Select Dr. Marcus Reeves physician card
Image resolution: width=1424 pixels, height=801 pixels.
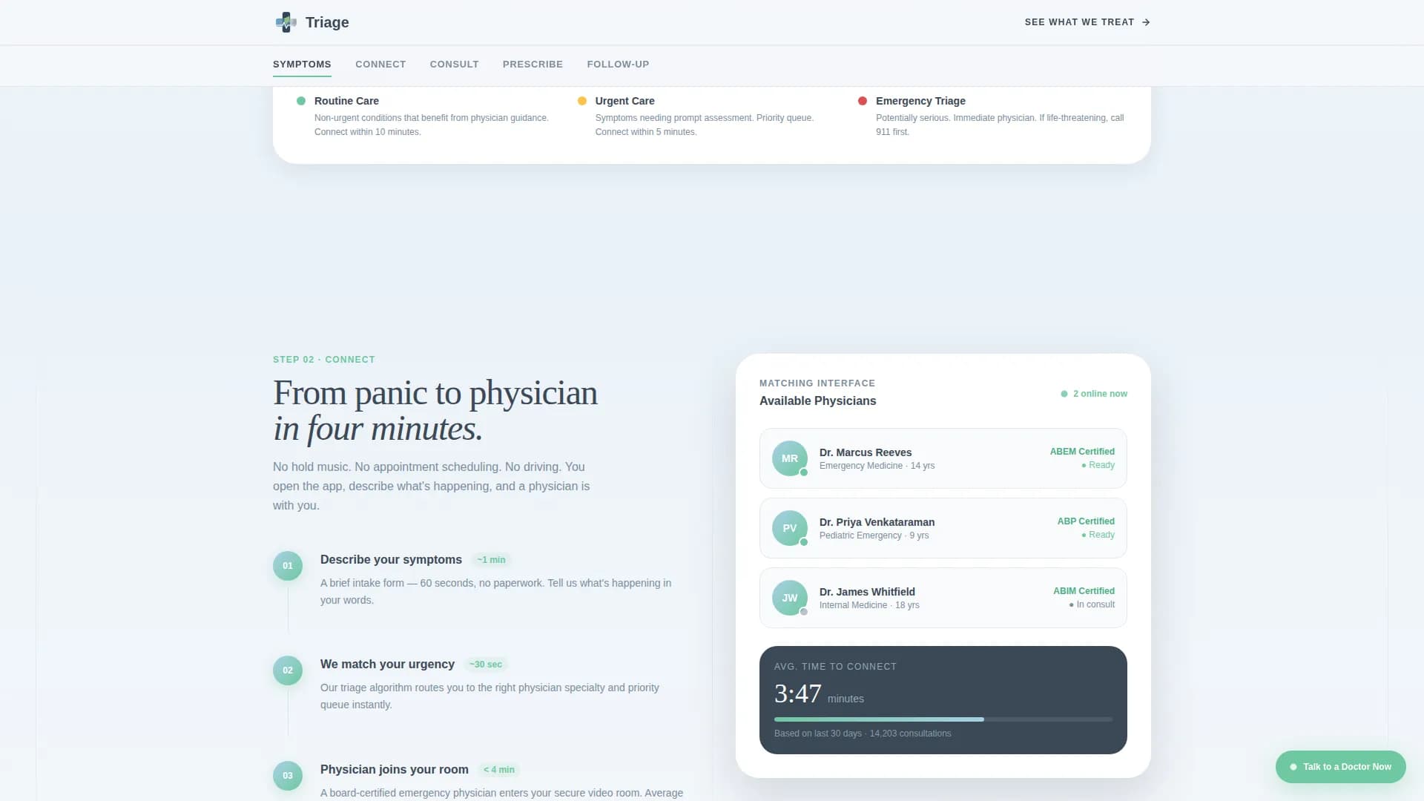943,458
